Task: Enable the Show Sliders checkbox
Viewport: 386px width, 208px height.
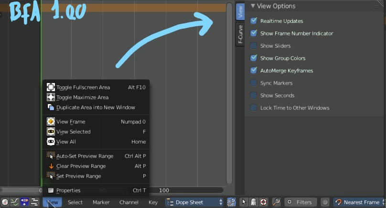Action: [x=254, y=45]
